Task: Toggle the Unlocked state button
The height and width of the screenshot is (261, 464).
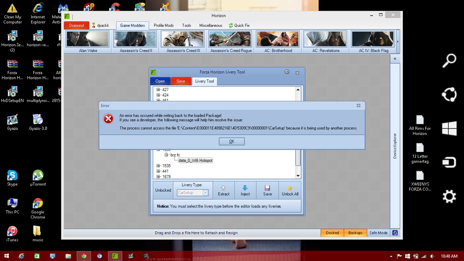Action: (x=163, y=190)
